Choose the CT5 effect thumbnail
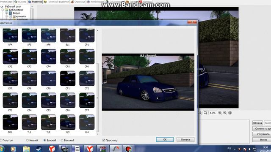 click(49, 100)
